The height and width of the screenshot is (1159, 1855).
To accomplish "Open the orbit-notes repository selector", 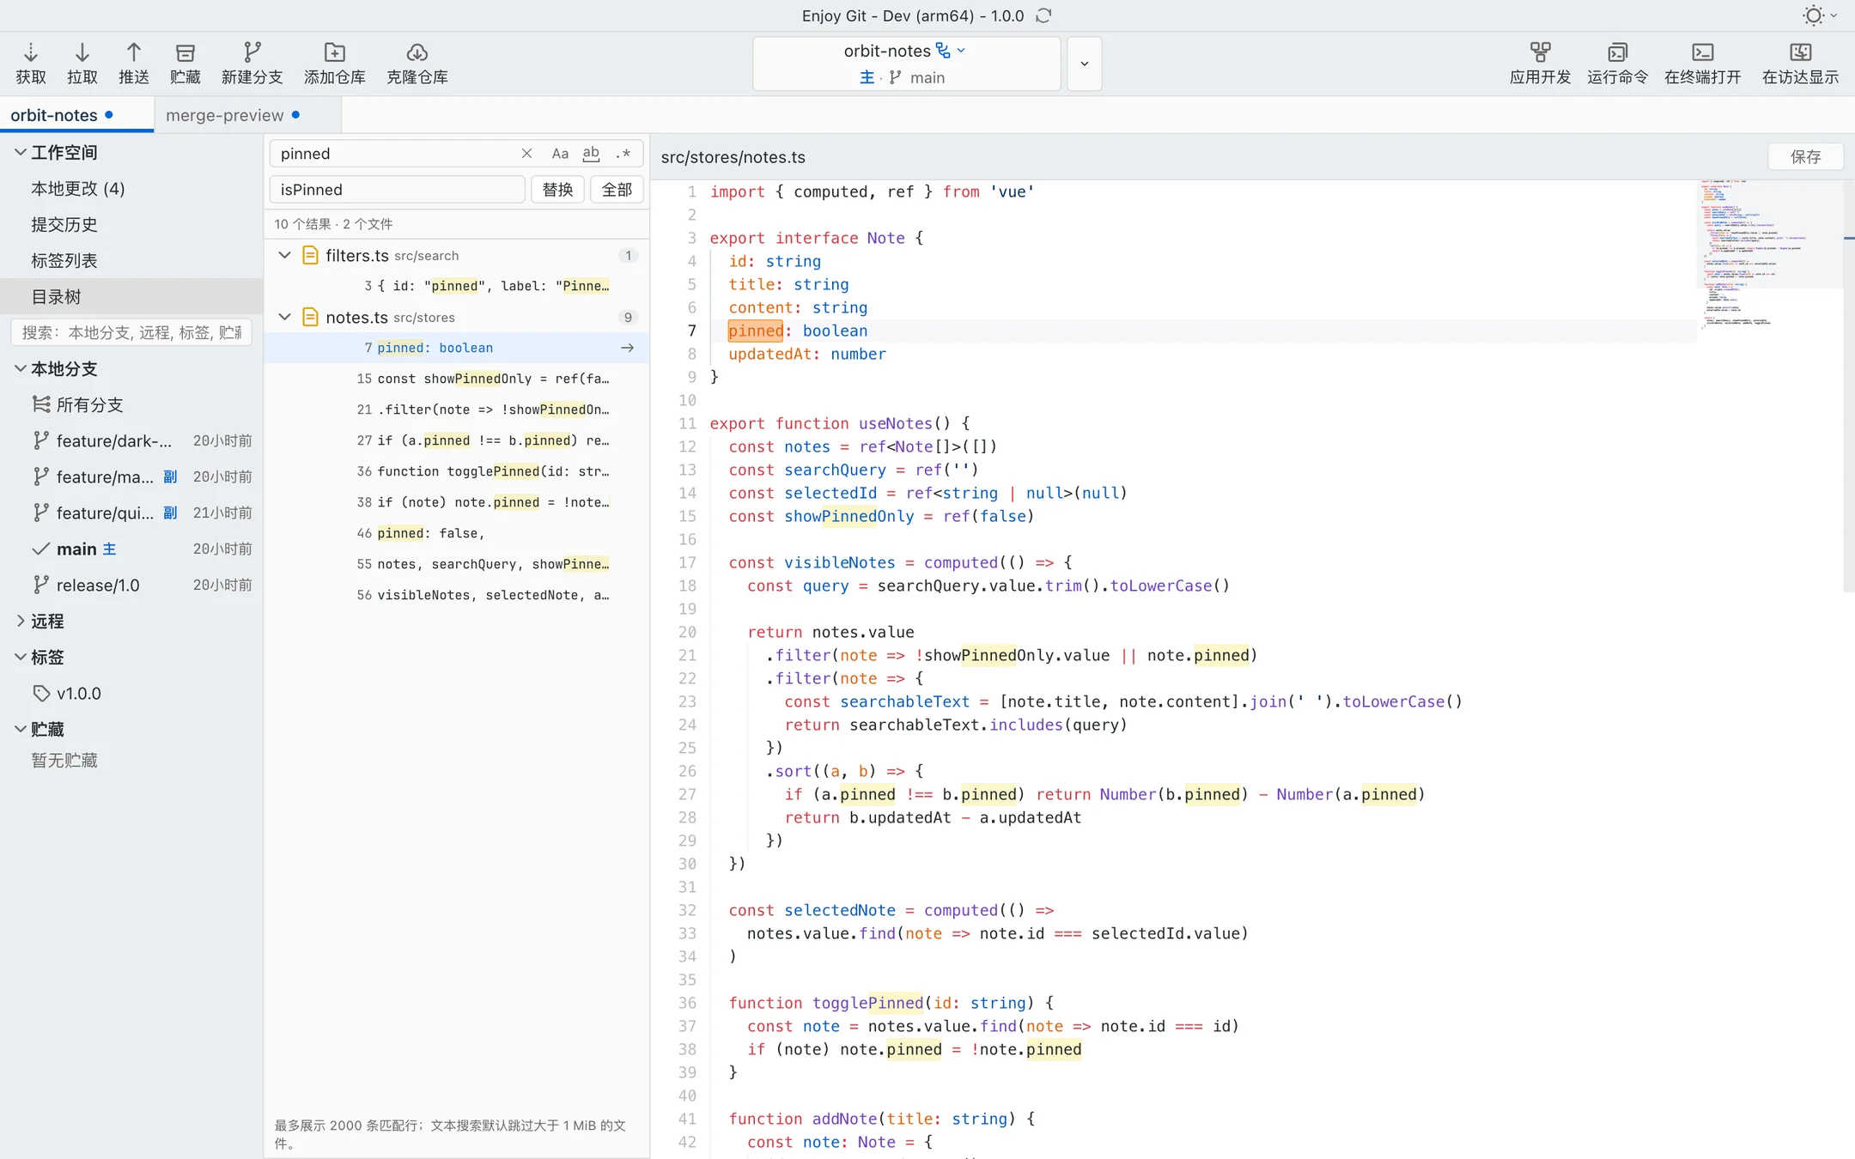I will [x=906, y=64].
